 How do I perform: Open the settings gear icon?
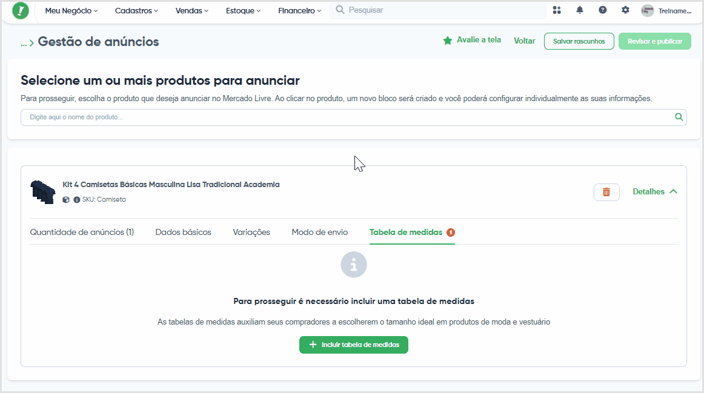pos(625,10)
